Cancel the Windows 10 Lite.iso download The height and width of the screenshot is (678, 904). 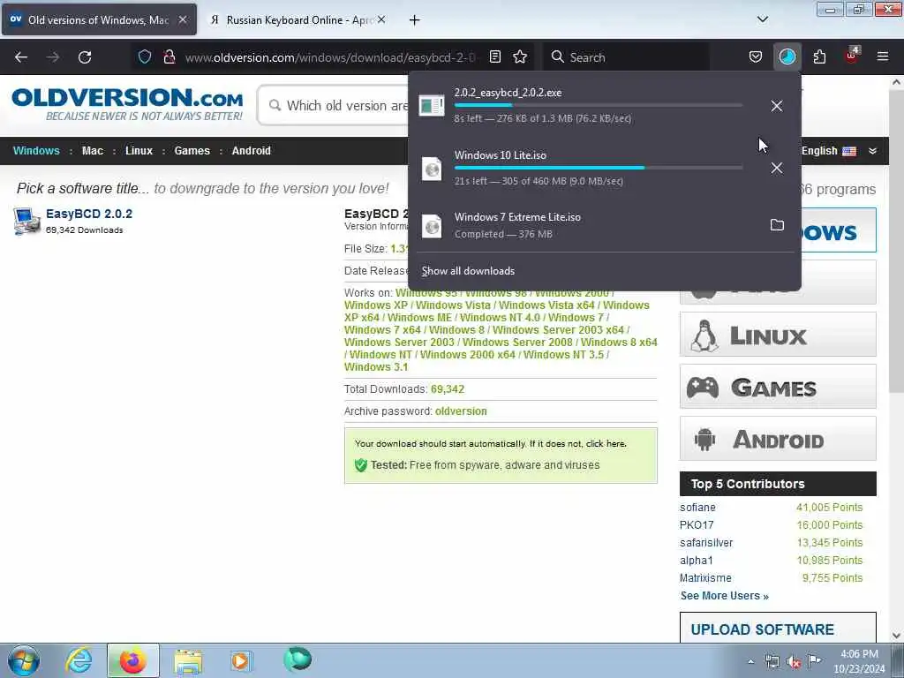[777, 168]
